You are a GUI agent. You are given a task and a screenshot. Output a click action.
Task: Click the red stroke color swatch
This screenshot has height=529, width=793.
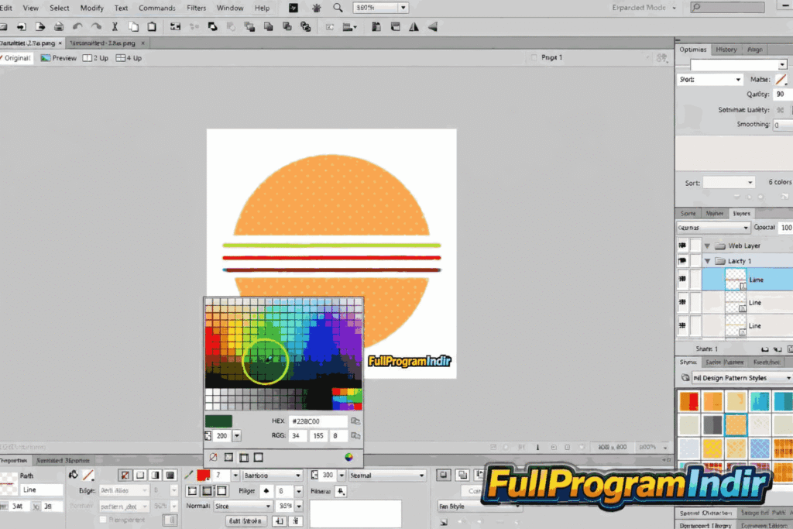[203, 475]
